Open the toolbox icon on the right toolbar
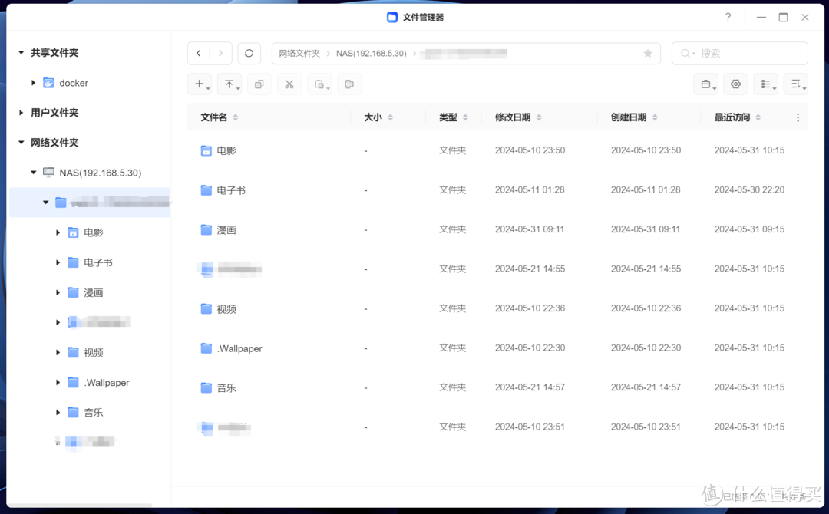Screen dimensions: 829x514 705,84
